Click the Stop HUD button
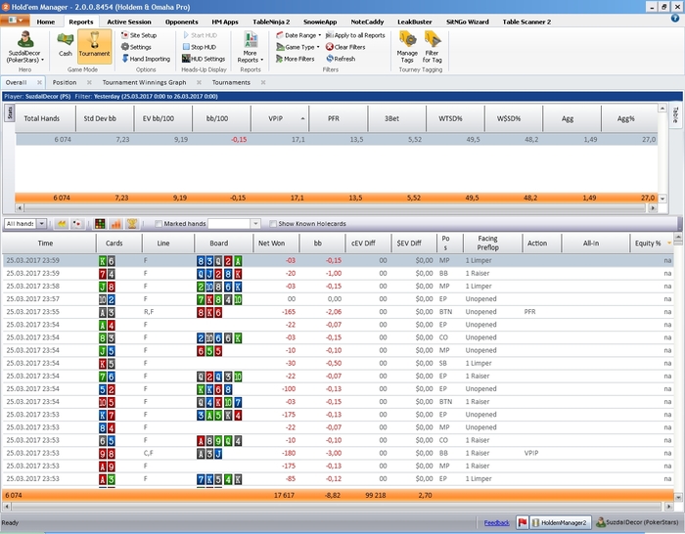This screenshot has height=534, width=685. [x=200, y=47]
